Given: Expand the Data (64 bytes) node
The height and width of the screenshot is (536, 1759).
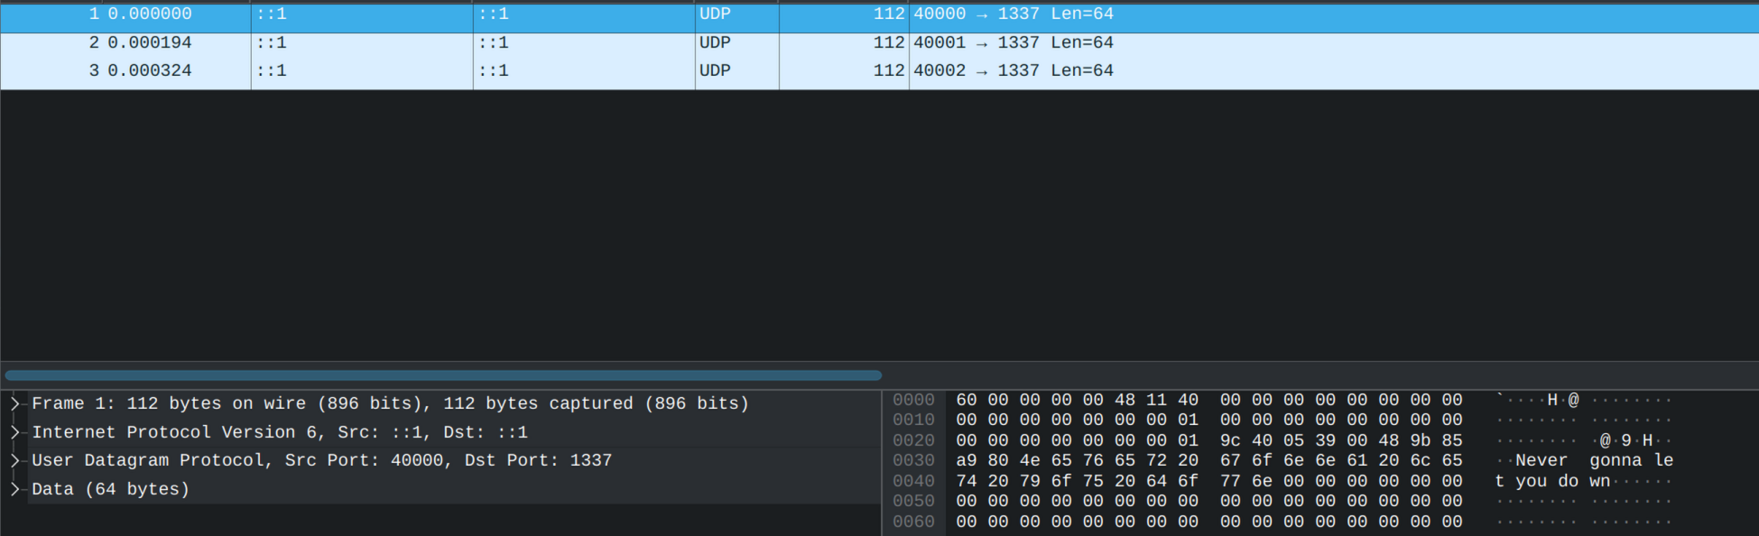Looking at the screenshot, I should pos(14,489).
